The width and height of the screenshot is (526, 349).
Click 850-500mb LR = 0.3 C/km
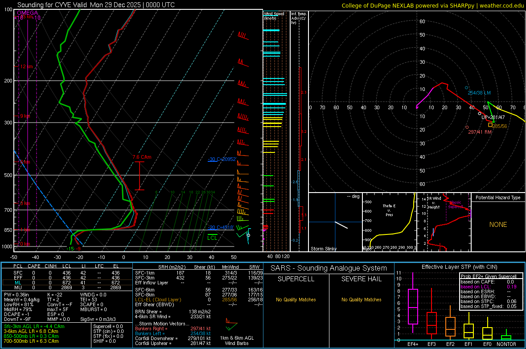[31, 336]
